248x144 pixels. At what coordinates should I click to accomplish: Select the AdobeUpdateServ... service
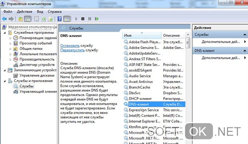(x=154, y=54)
